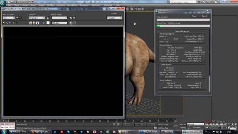Viewport: 238px width, 134px height.
Task: Click the MAXScript mini listener pink field
Action: pos(7,124)
